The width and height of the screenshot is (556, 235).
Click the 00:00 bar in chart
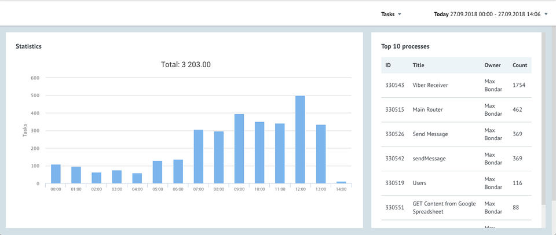point(56,174)
